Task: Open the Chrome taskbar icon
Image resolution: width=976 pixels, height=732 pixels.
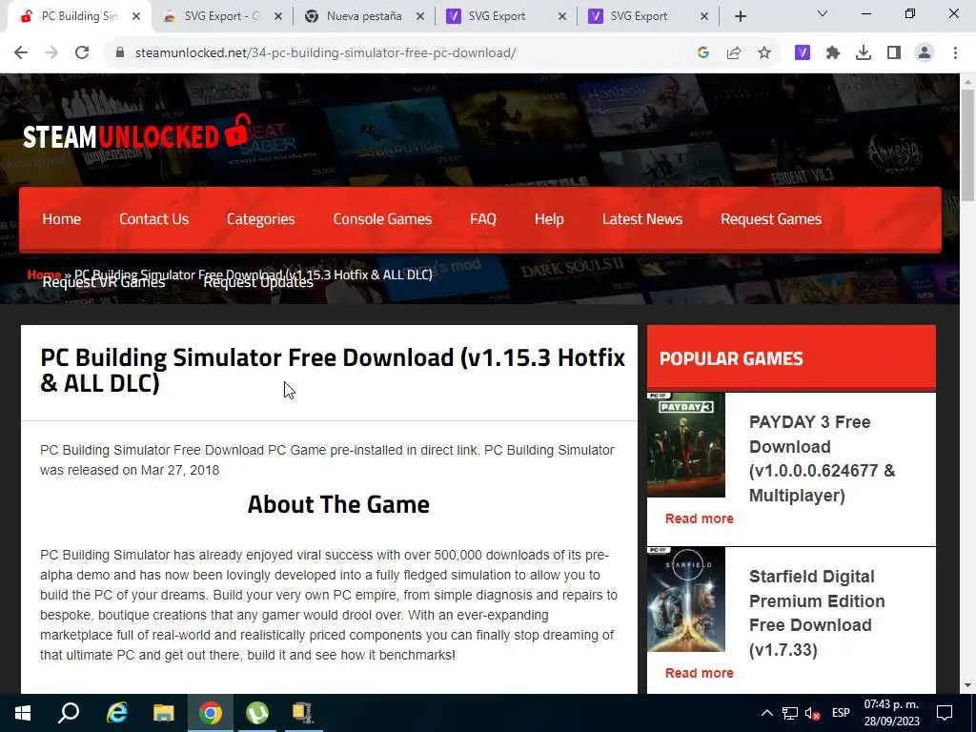Action: (211, 713)
